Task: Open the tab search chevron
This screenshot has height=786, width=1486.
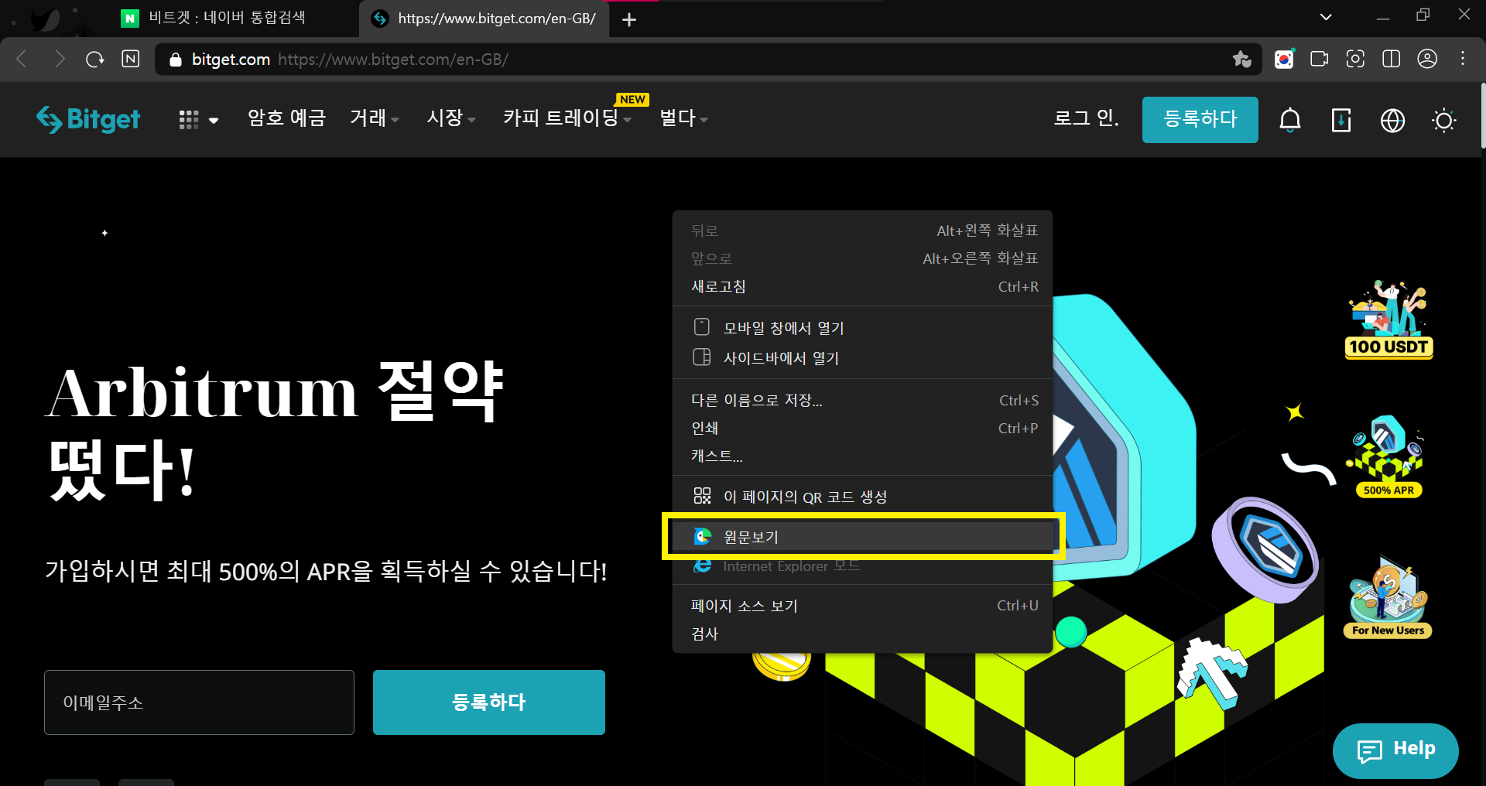Action: click(x=1326, y=17)
